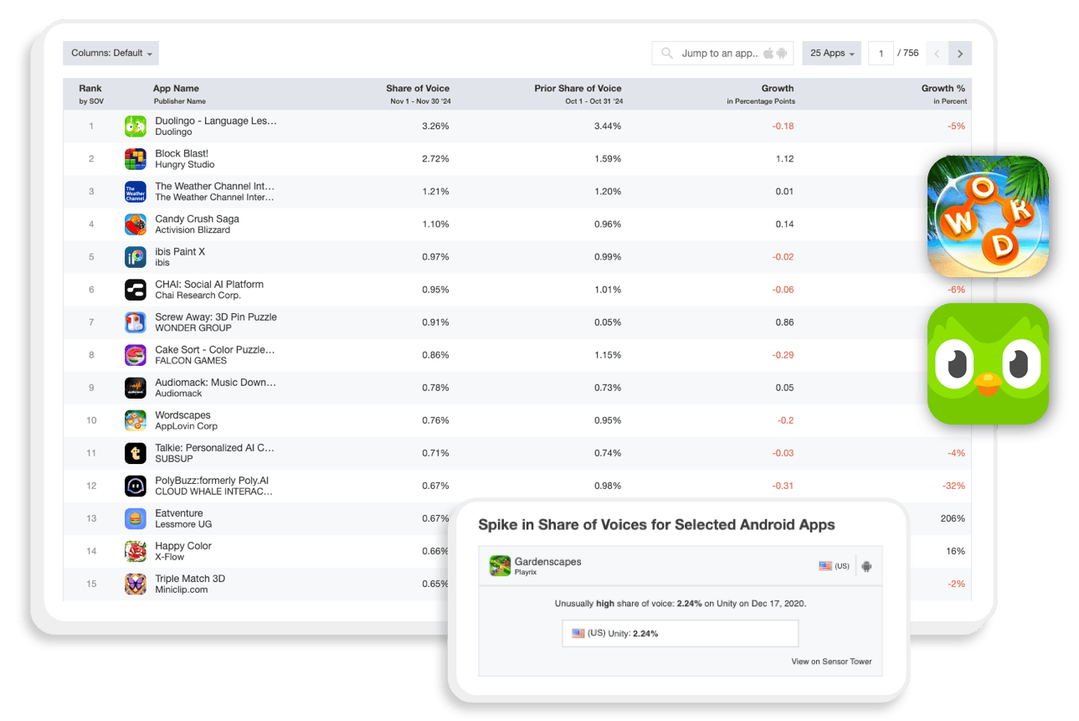Open Block Blast! app name link
Screen dimensions: 1079x721
tap(182, 153)
